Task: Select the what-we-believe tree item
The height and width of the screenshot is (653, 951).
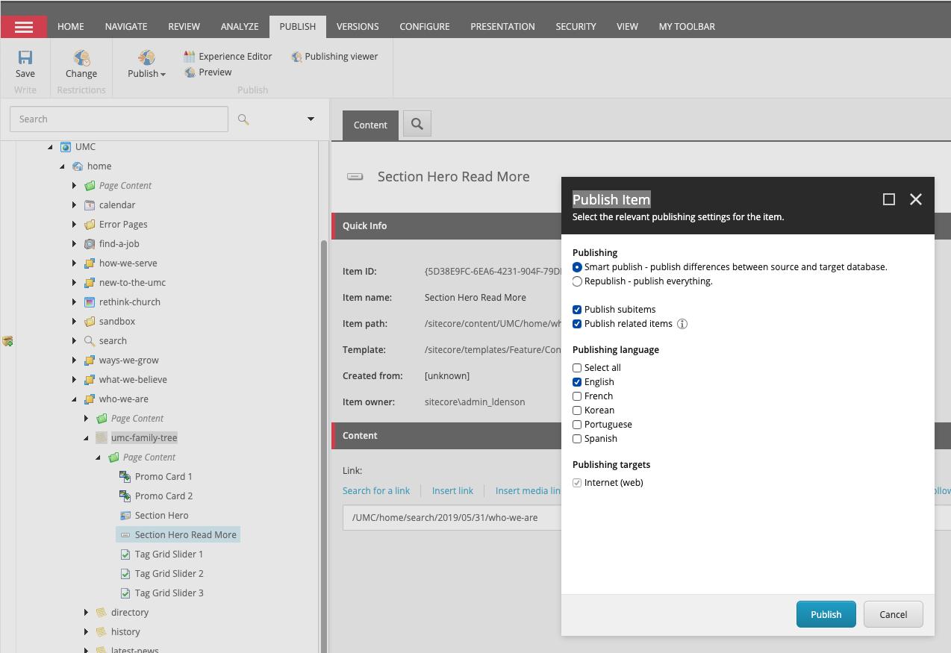Action: [x=133, y=380]
